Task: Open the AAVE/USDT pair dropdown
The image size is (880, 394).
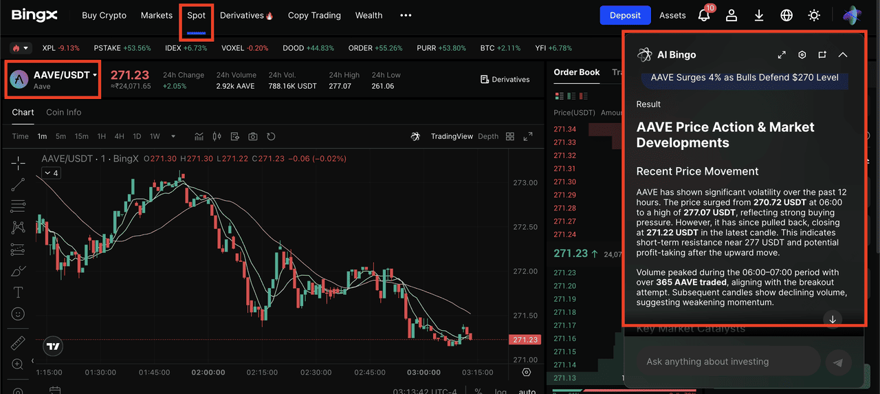Action: 95,75
